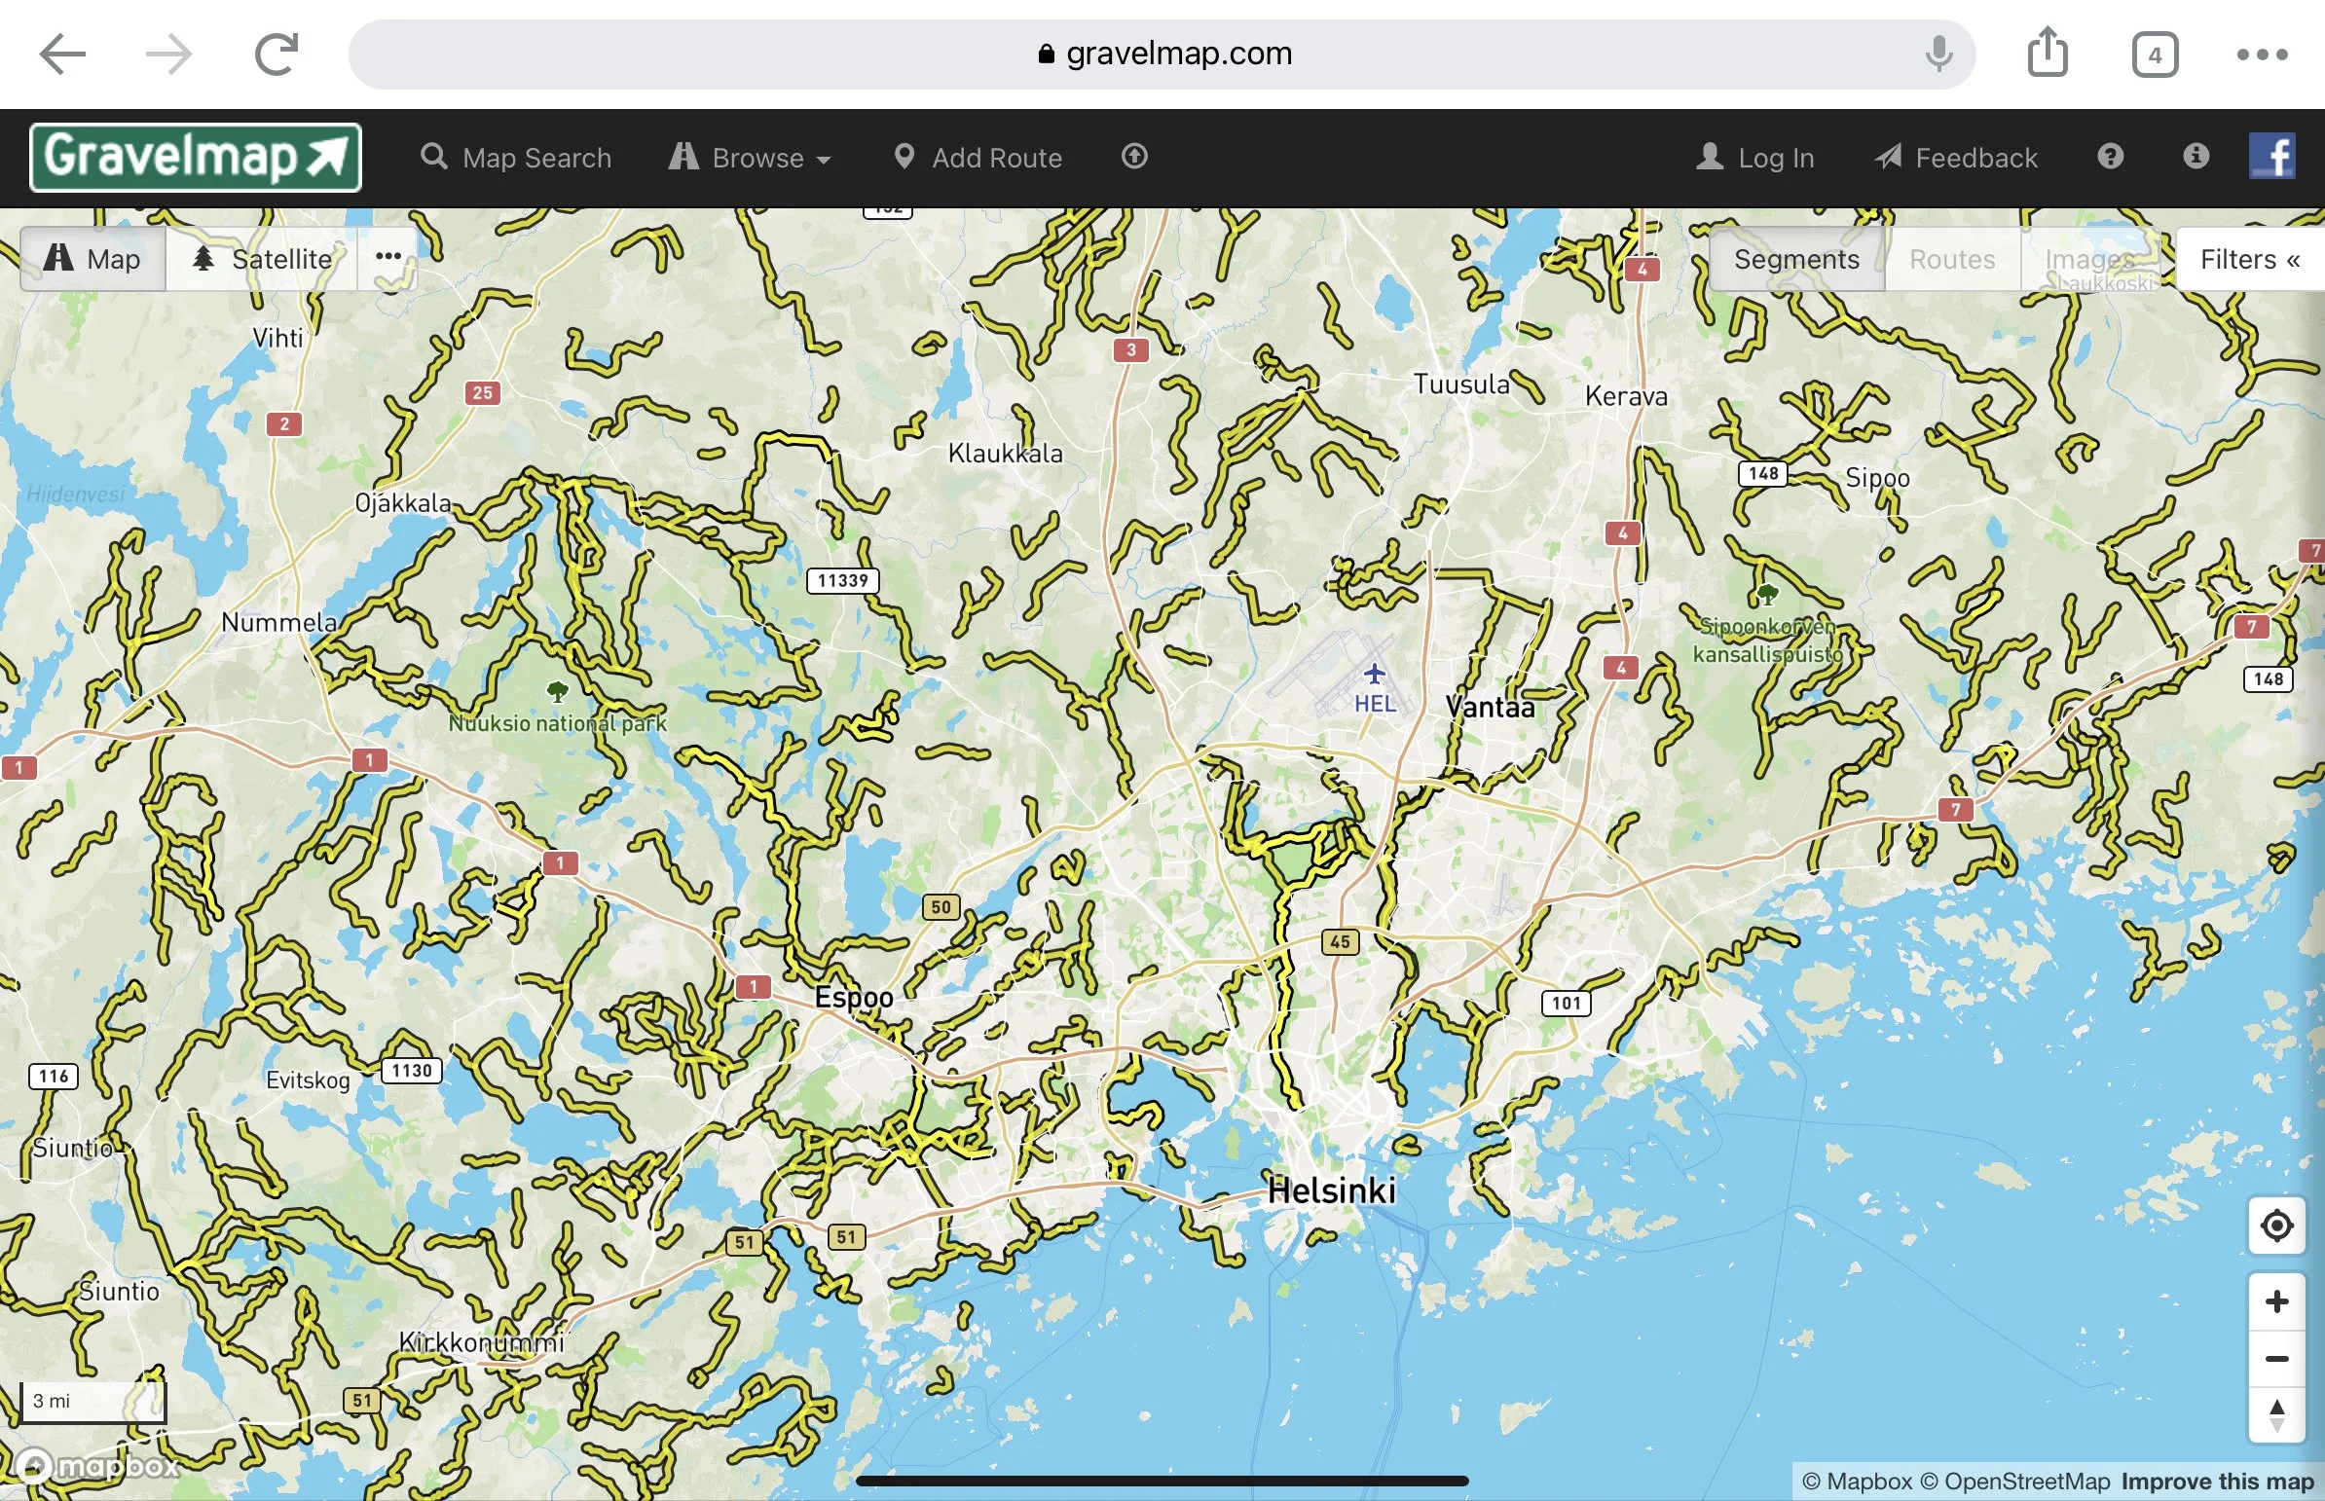Image resolution: width=2325 pixels, height=1501 pixels.
Task: Switch to Satellite map view
Action: (262, 259)
